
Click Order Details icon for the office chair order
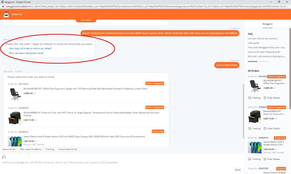[x=265, y=98]
